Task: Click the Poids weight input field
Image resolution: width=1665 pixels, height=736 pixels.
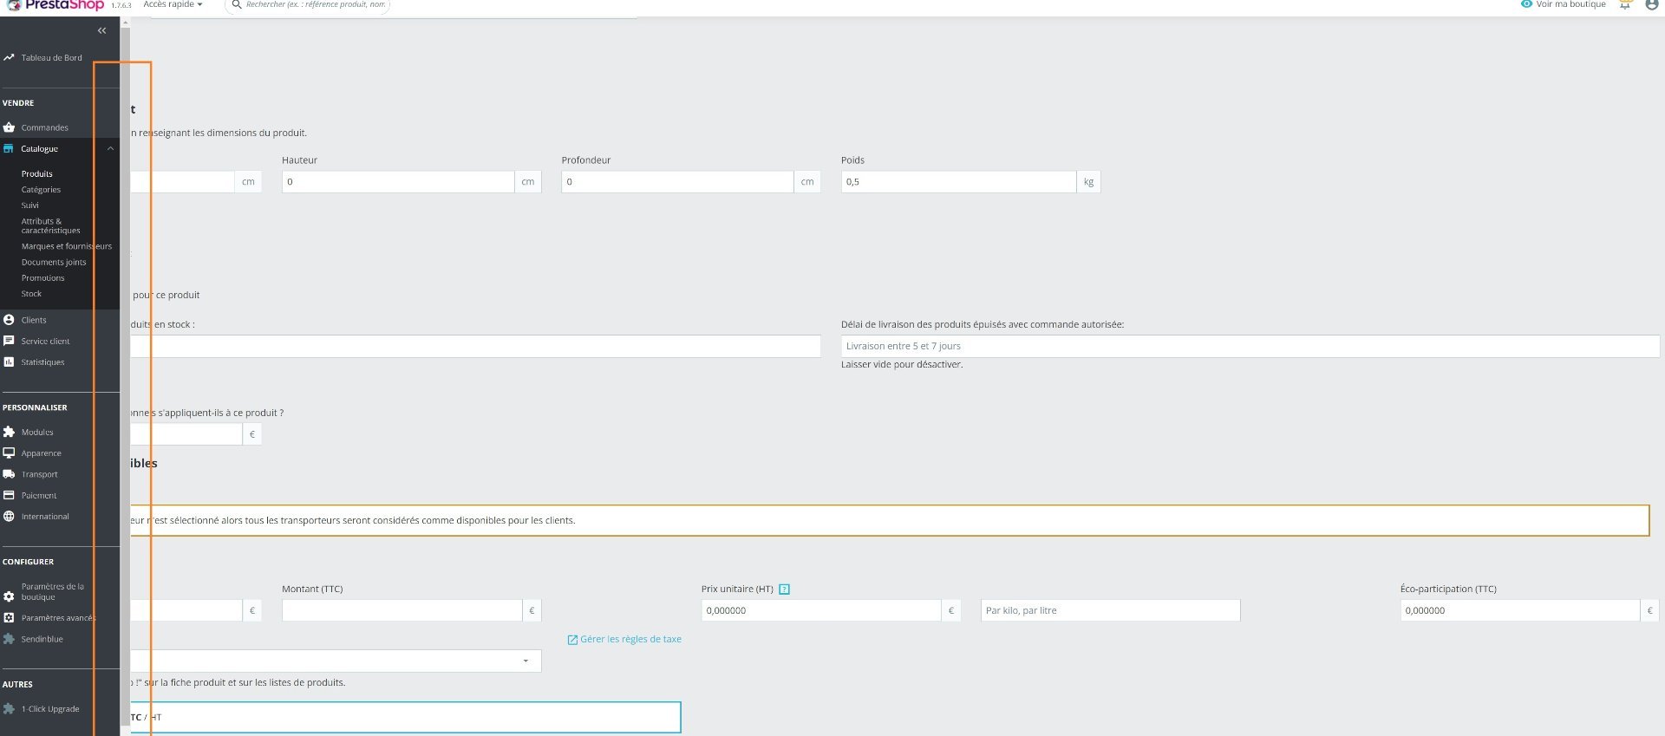Action: coord(958,182)
